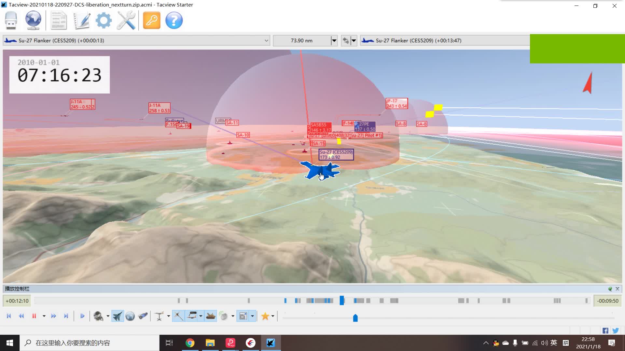Click the pin icon on playback control bar
625x351 pixels.
pos(610,289)
